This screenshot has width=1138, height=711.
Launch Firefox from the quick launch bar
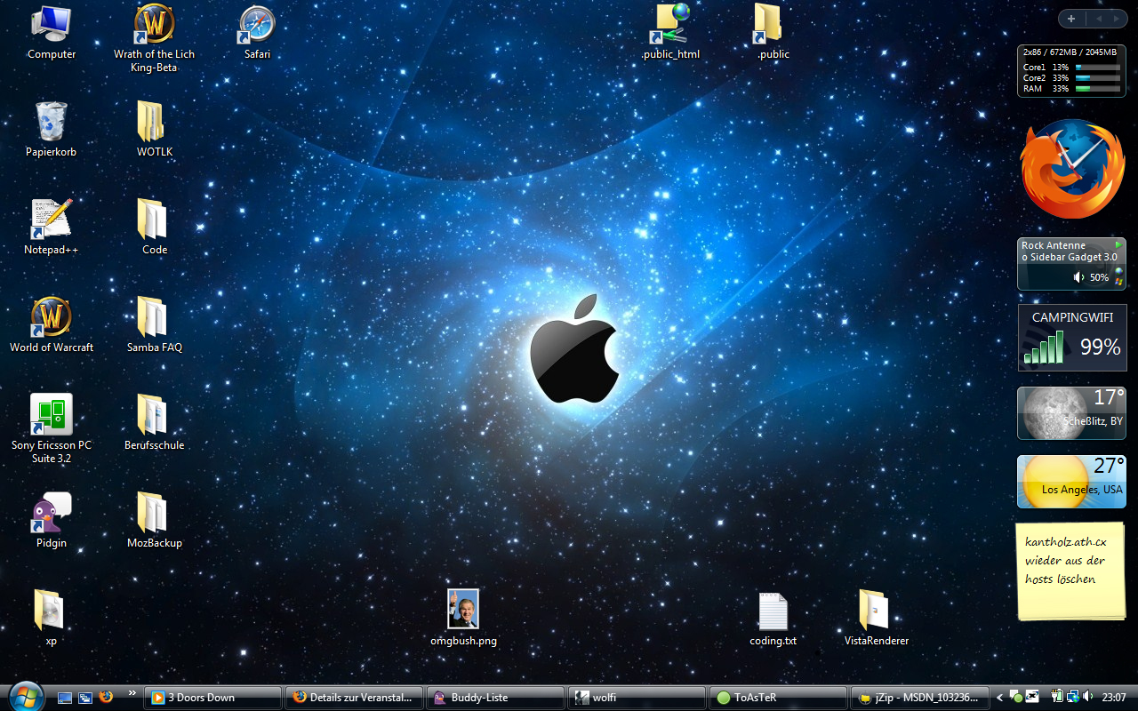pos(106,697)
